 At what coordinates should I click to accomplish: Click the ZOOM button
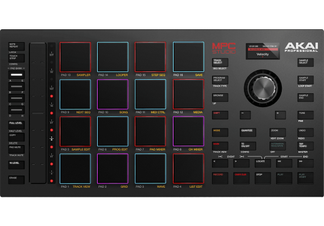click(x=278, y=132)
